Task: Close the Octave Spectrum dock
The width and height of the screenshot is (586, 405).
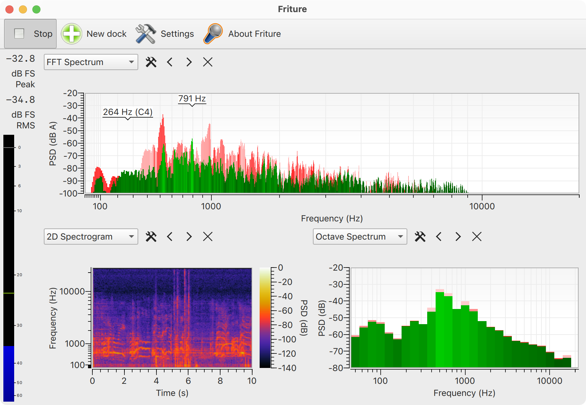Action: coord(477,237)
